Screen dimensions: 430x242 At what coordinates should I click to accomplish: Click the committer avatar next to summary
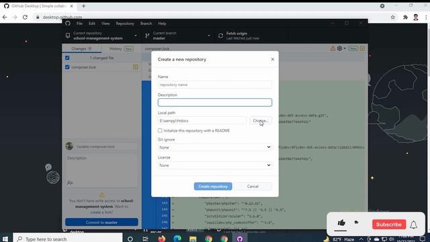69,147
